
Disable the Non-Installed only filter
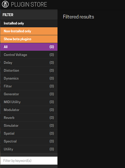pos(29,31)
